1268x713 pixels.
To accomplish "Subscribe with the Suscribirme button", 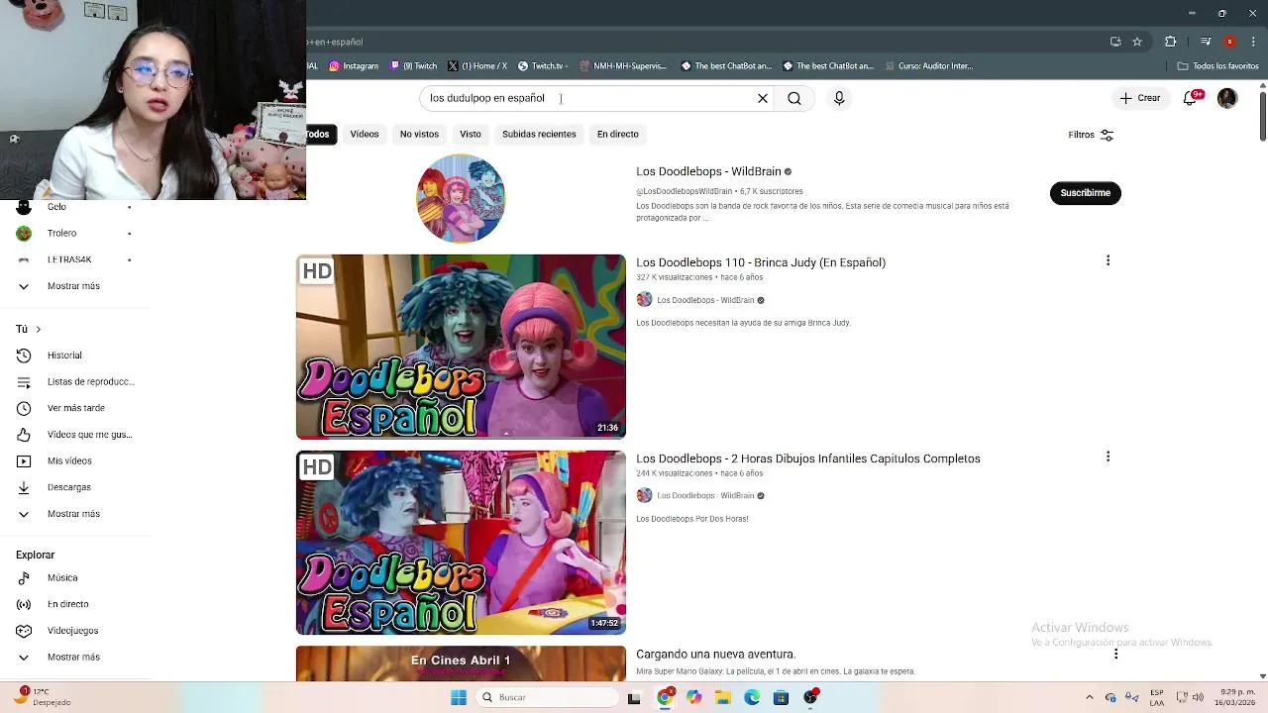I will [1085, 193].
